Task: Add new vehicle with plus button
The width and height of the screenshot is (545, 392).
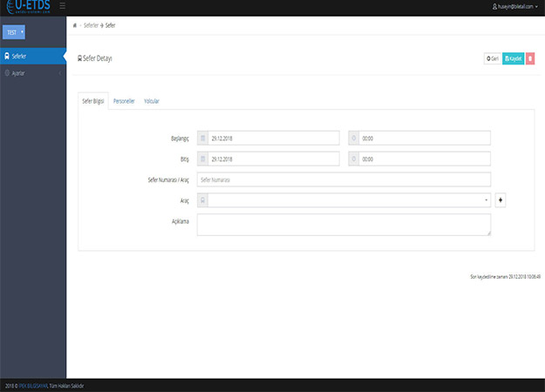Action: click(501, 200)
